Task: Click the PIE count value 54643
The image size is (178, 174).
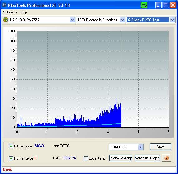Action: [x=39, y=146]
